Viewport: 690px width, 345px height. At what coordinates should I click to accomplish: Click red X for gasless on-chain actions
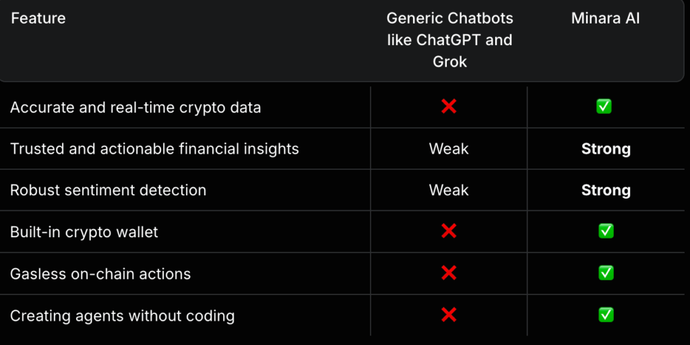(449, 273)
